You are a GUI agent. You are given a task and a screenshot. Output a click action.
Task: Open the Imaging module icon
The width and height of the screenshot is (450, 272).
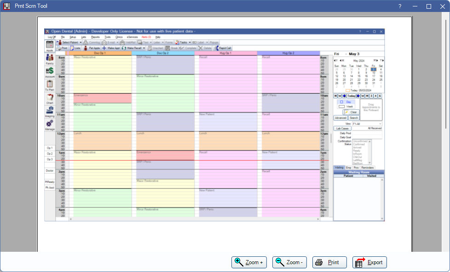click(49, 112)
